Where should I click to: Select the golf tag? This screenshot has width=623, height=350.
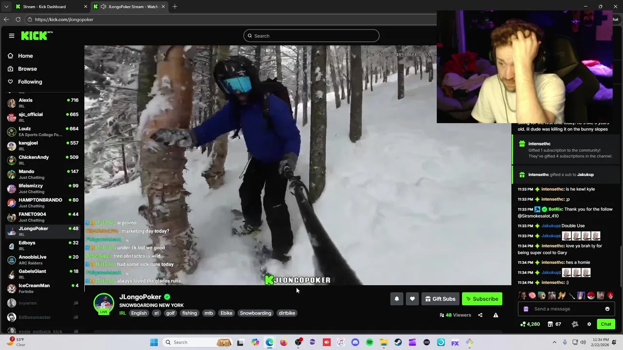pos(170,313)
